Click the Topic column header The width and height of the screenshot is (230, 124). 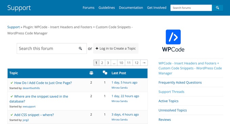[x=14, y=73]
